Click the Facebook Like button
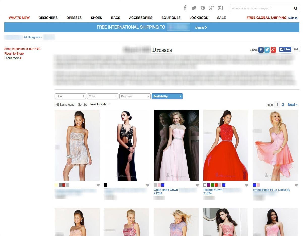The height and width of the screenshot is (236, 305). click(x=285, y=49)
